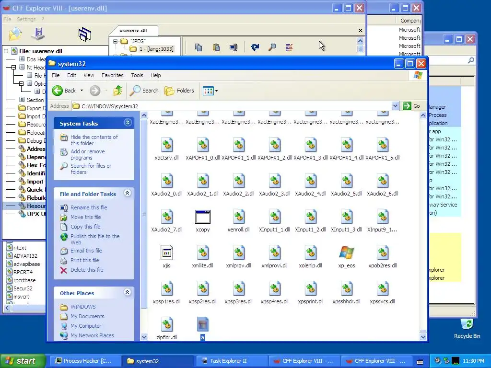
Task: Click the file list scroll down arrow
Action: 423,337
